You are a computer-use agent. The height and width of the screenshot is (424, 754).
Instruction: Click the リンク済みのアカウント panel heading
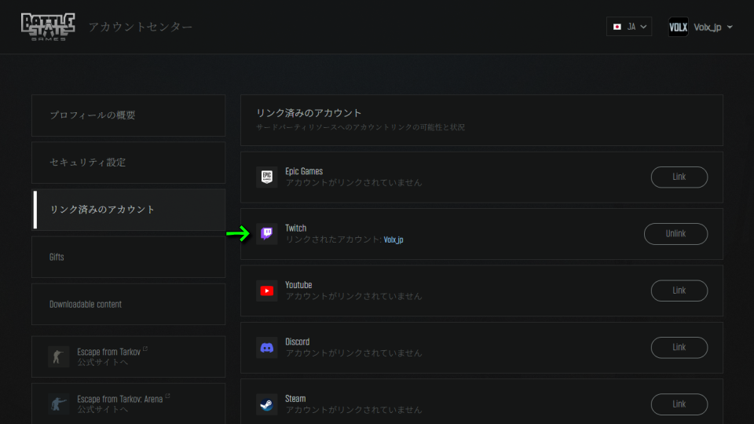pyautogui.click(x=309, y=113)
